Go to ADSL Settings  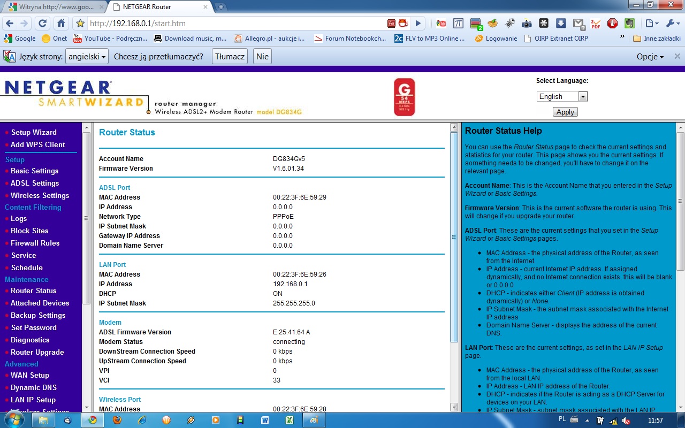pos(35,183)
